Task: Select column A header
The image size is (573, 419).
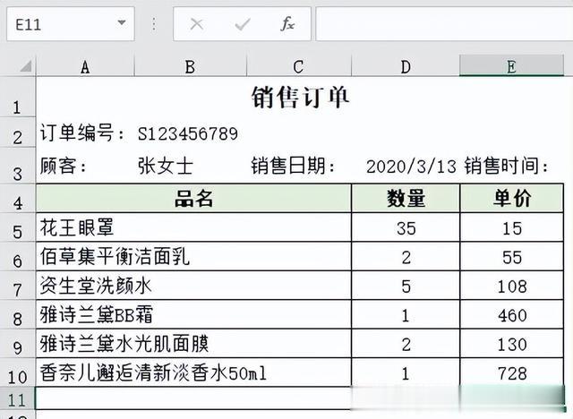Action: [x=85, y=66]
